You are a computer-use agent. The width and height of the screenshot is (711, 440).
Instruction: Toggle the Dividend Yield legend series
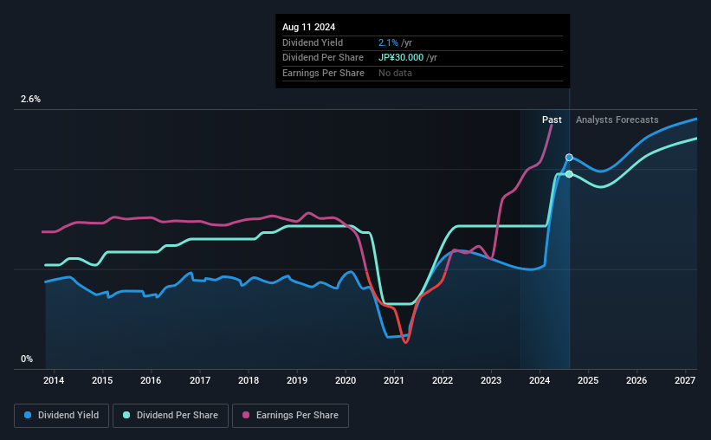point(61,416)
